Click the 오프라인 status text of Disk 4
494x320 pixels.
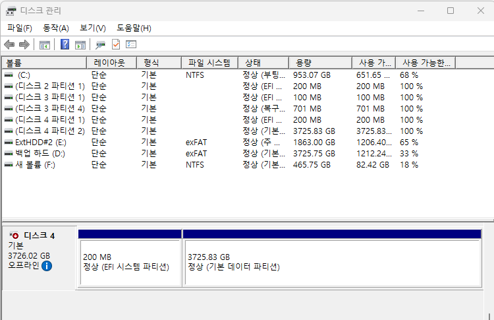(24, 265)
